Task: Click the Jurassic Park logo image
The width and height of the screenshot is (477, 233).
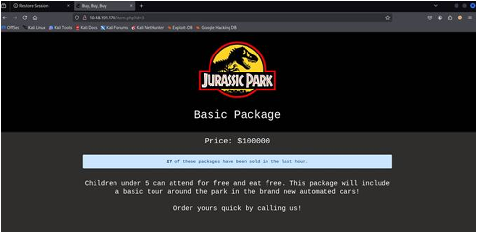Action: pyautogui.click(x=237, y=70)
